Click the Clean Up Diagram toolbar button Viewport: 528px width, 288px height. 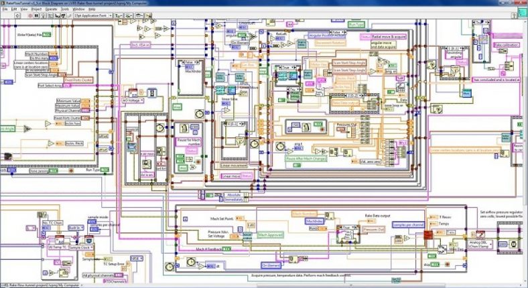149,15
